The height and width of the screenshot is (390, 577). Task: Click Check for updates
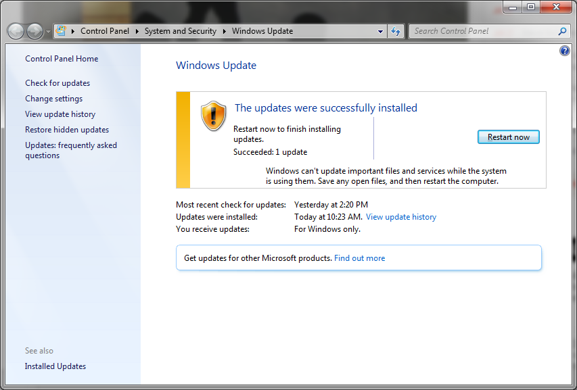pos(57,83)
